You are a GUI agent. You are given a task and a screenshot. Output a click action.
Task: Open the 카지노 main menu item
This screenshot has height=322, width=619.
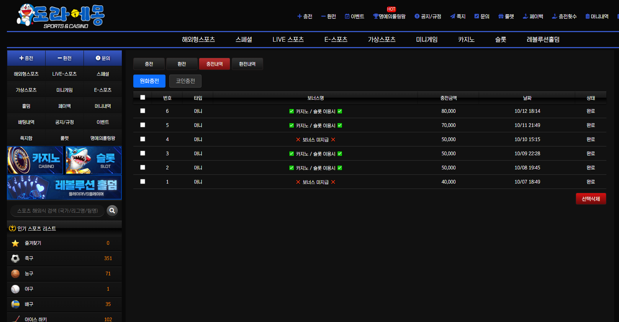point(466,39)
